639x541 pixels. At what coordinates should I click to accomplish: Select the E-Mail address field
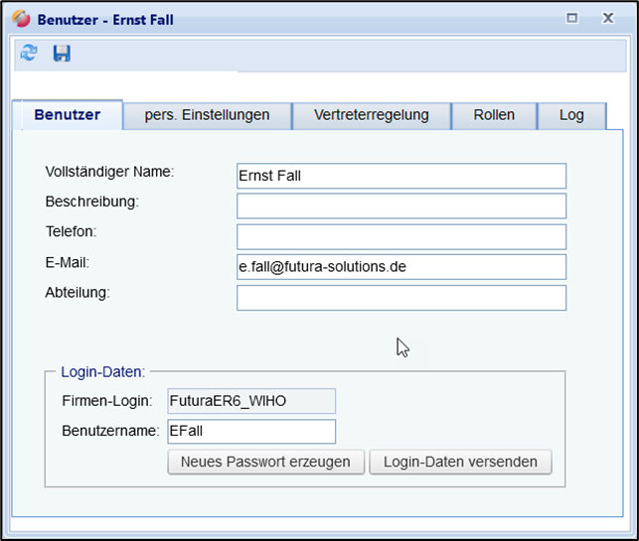[400, 267]
